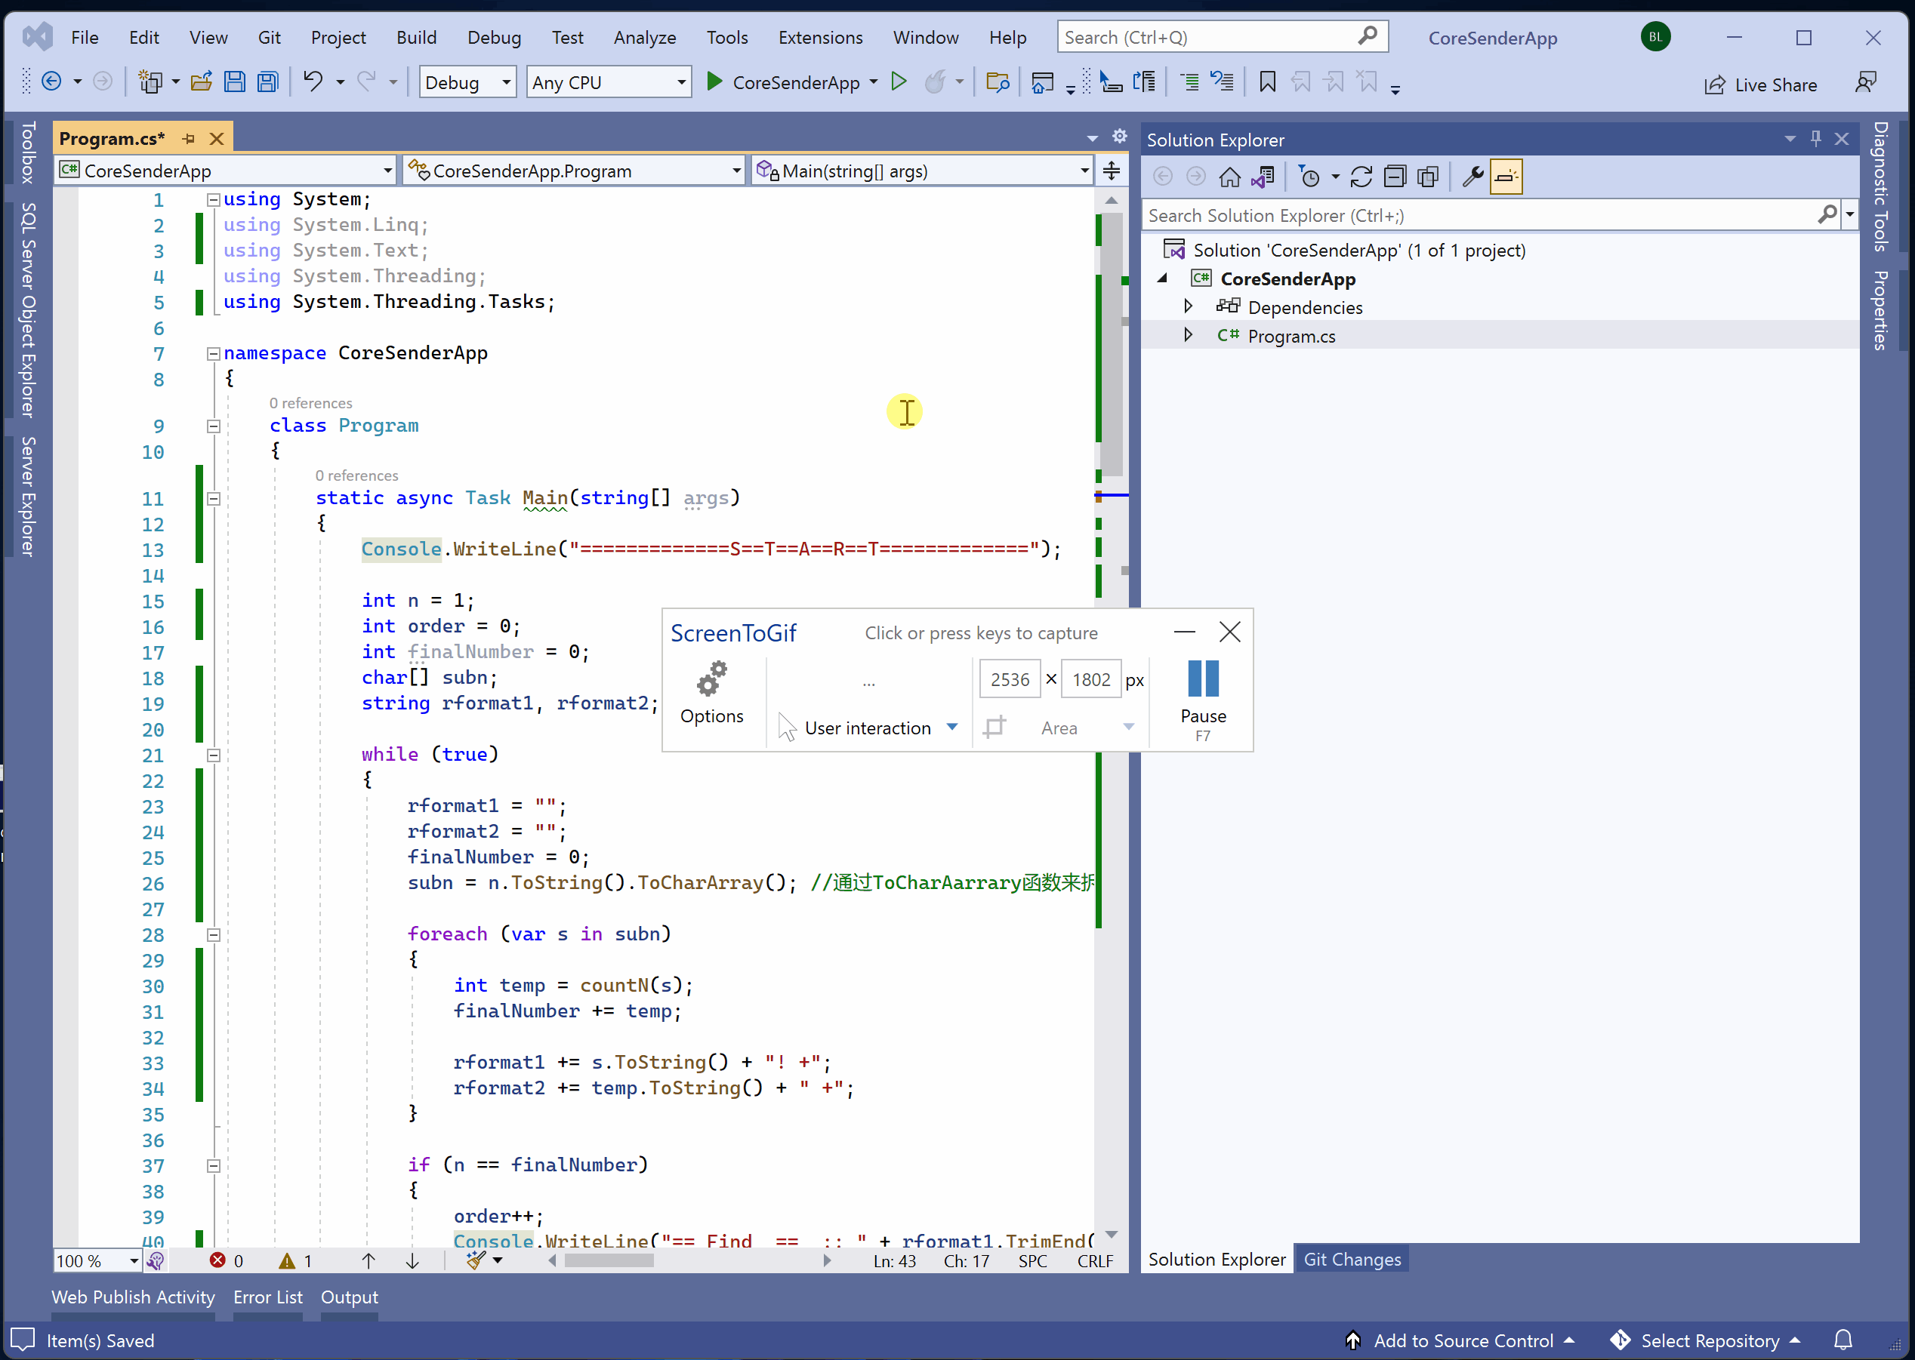
Task: Click the Save All toolbar icon
Action: 268,82
